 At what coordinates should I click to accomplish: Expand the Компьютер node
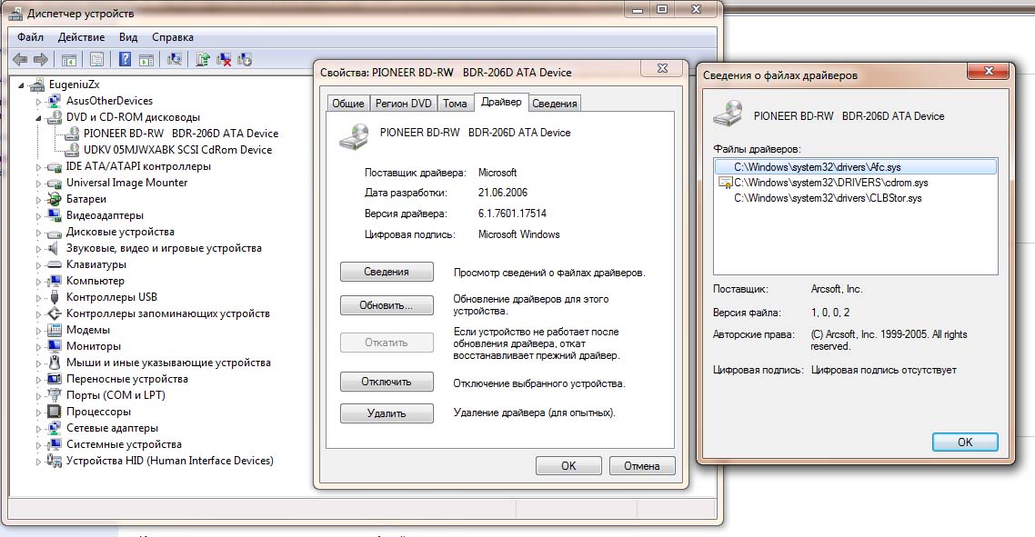click(x=38, y=281)
